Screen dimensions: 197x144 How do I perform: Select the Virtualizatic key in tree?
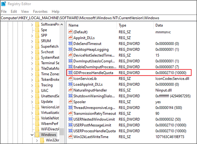tap(50, 113)
